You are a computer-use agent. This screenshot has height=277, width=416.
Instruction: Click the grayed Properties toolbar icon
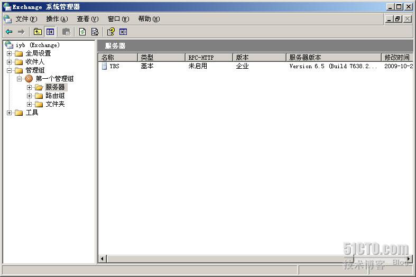click(66, 32)
